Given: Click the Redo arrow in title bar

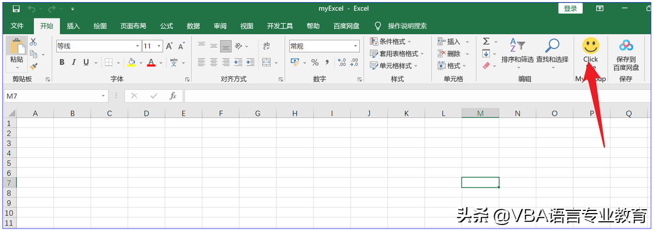Looking at the screenshot, I should point(52,9).
